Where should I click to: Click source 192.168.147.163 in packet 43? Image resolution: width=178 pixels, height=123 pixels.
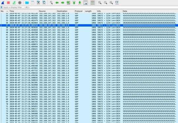(x=47, y=40)
